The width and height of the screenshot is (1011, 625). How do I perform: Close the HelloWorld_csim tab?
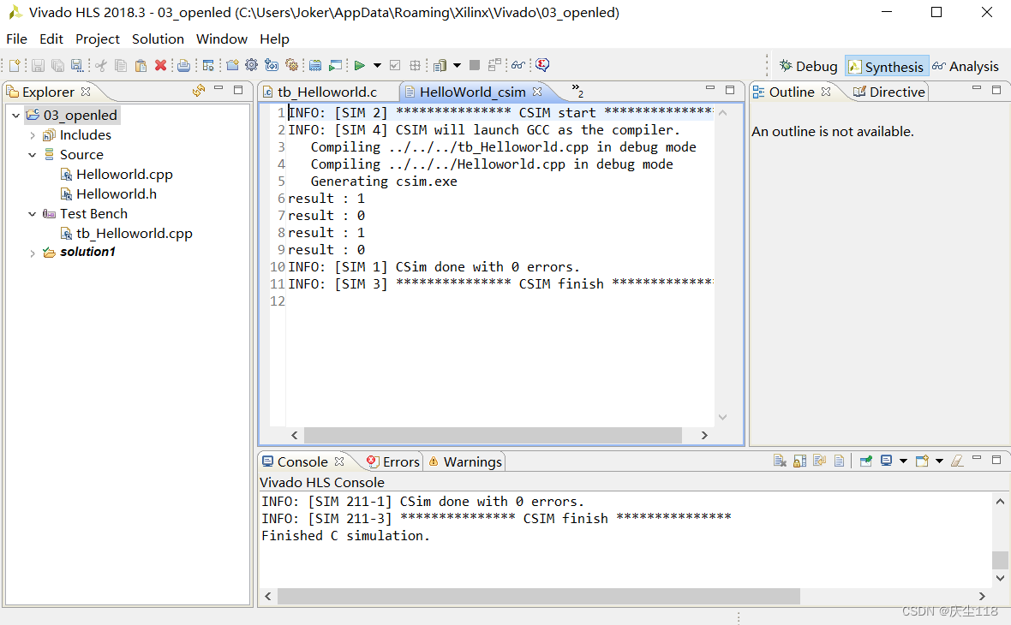pyautogui.click(x=537, y=92)
